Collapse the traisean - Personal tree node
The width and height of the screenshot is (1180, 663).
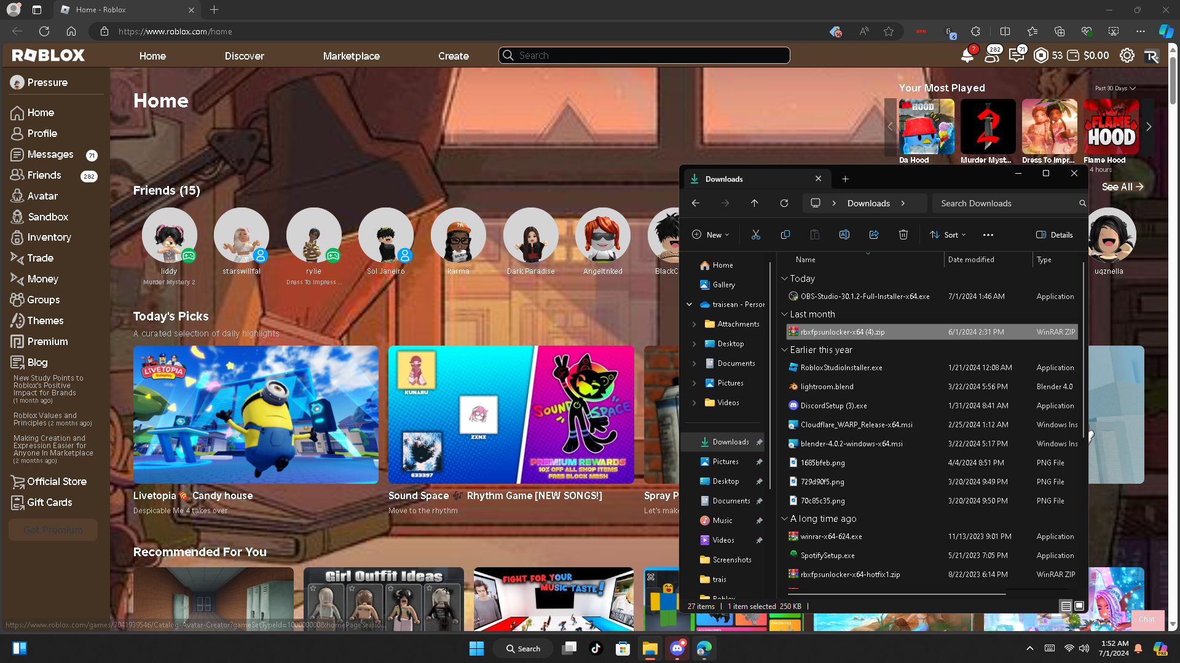coord(690,304)
